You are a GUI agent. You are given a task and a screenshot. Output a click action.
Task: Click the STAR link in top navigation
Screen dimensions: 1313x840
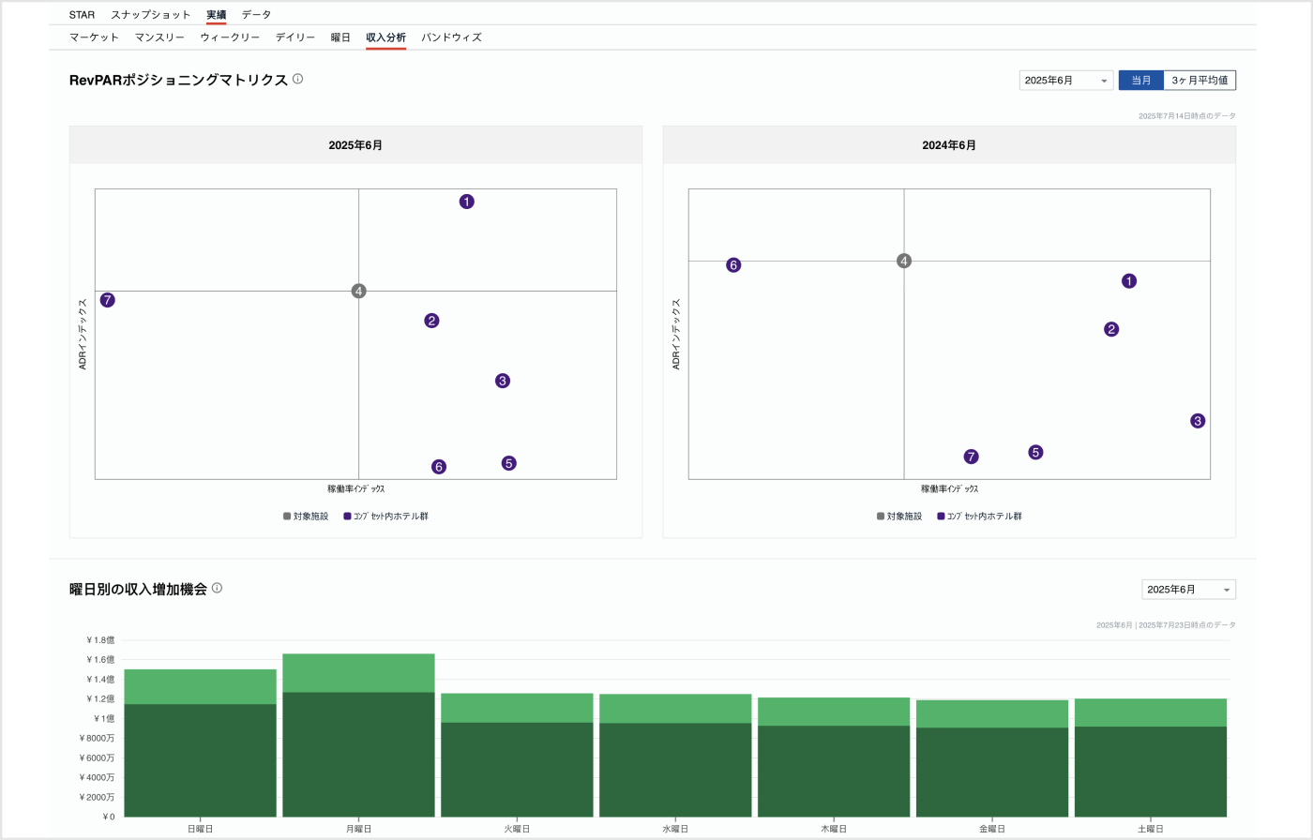click(x=82, y=15)
